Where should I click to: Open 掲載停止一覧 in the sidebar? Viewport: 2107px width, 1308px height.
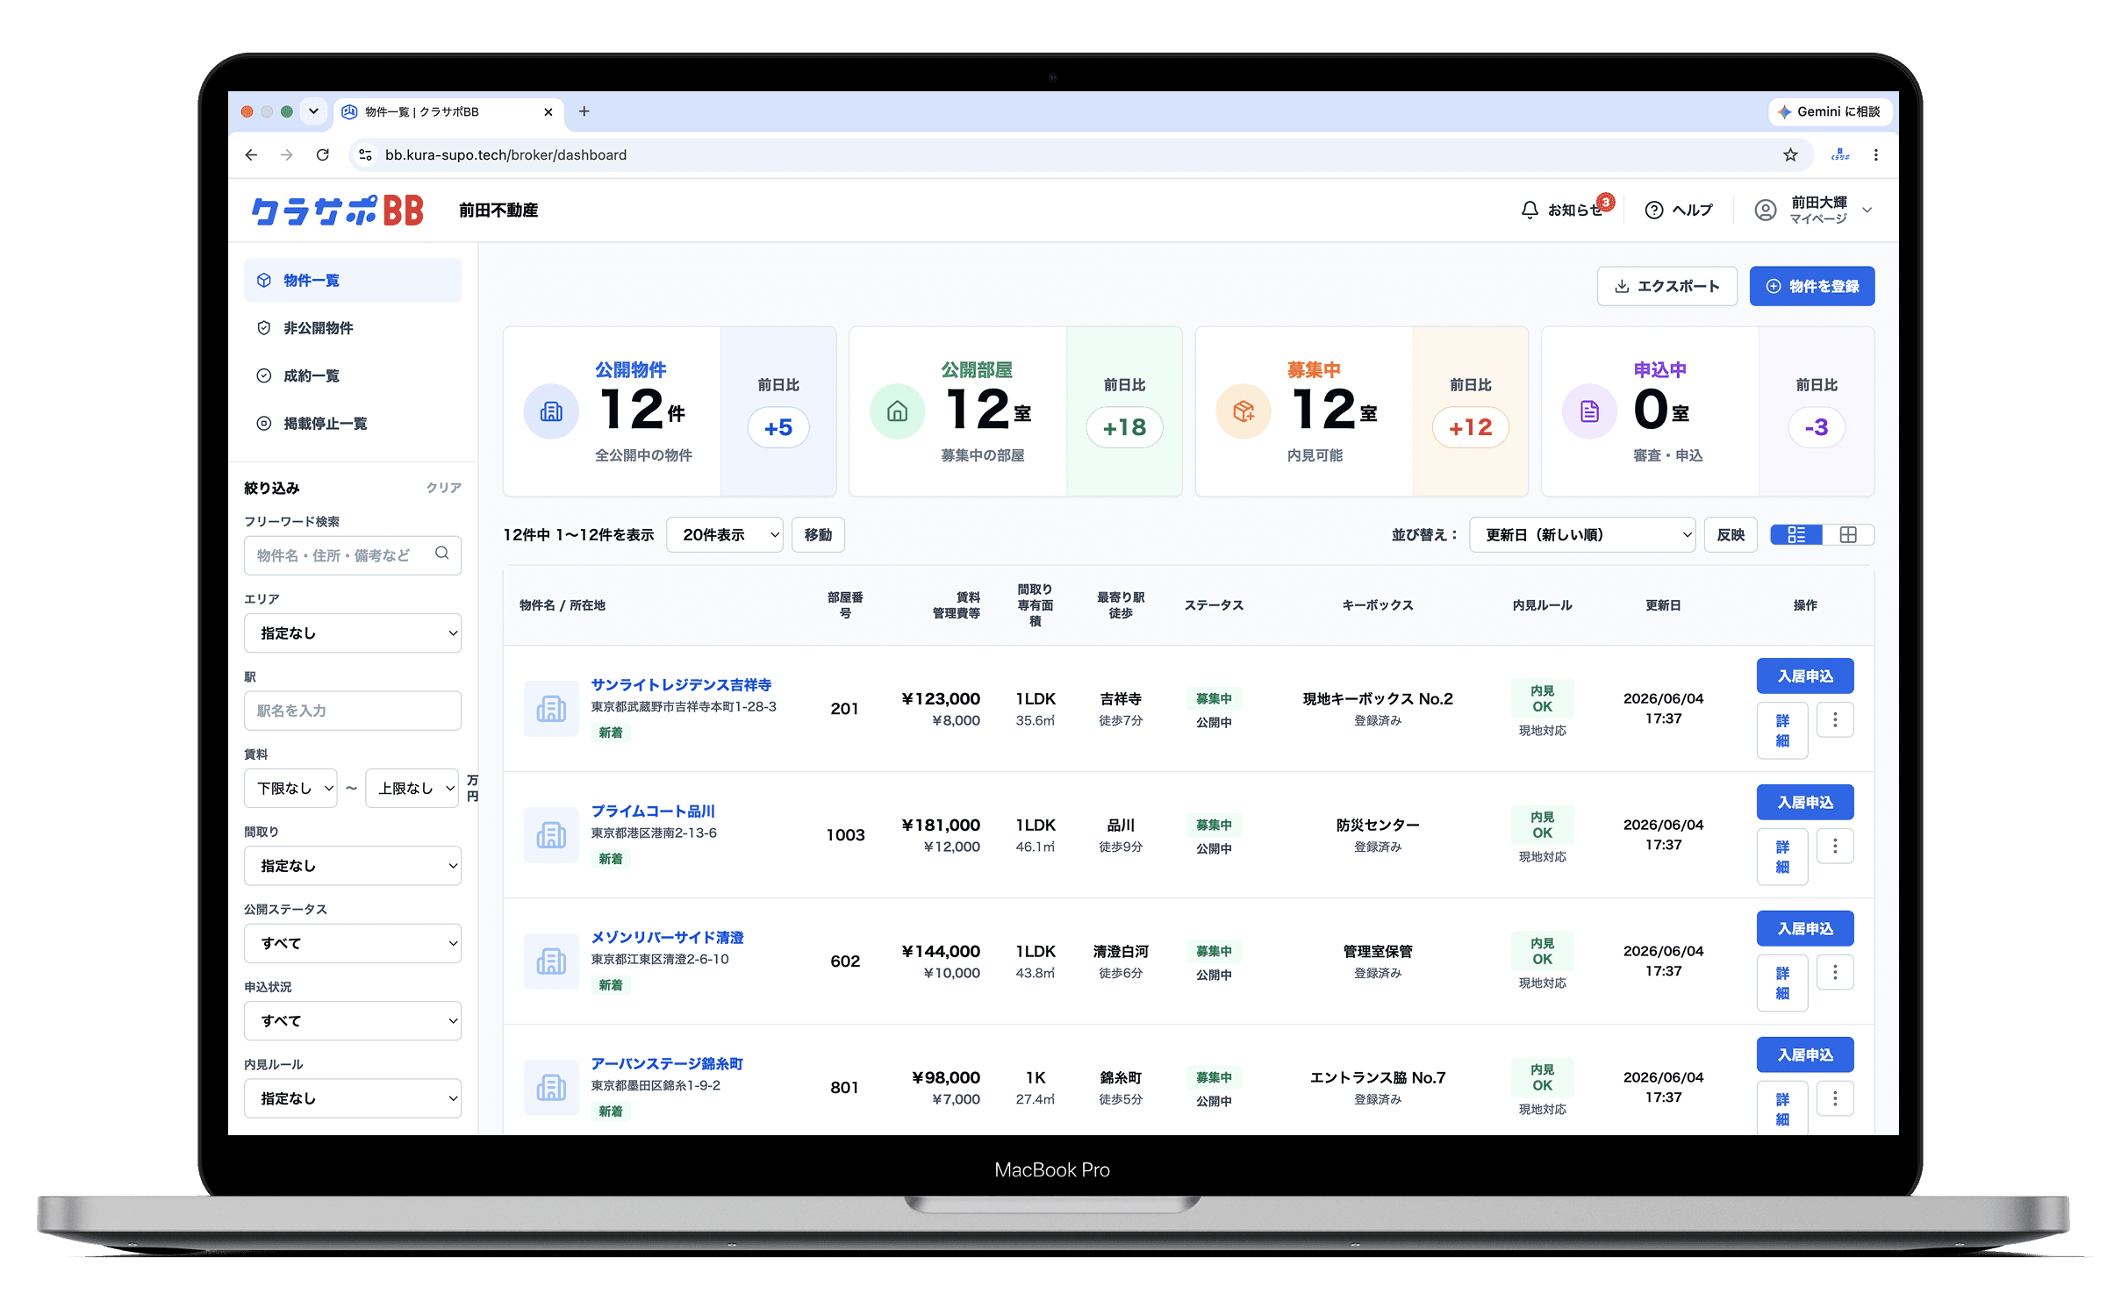coord(353,424)
